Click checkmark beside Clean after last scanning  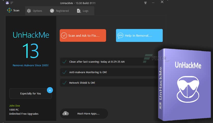point(64,62)
